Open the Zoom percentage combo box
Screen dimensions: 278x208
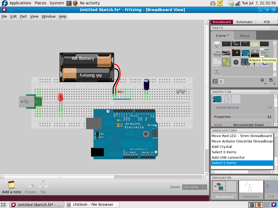coord(194,187)
